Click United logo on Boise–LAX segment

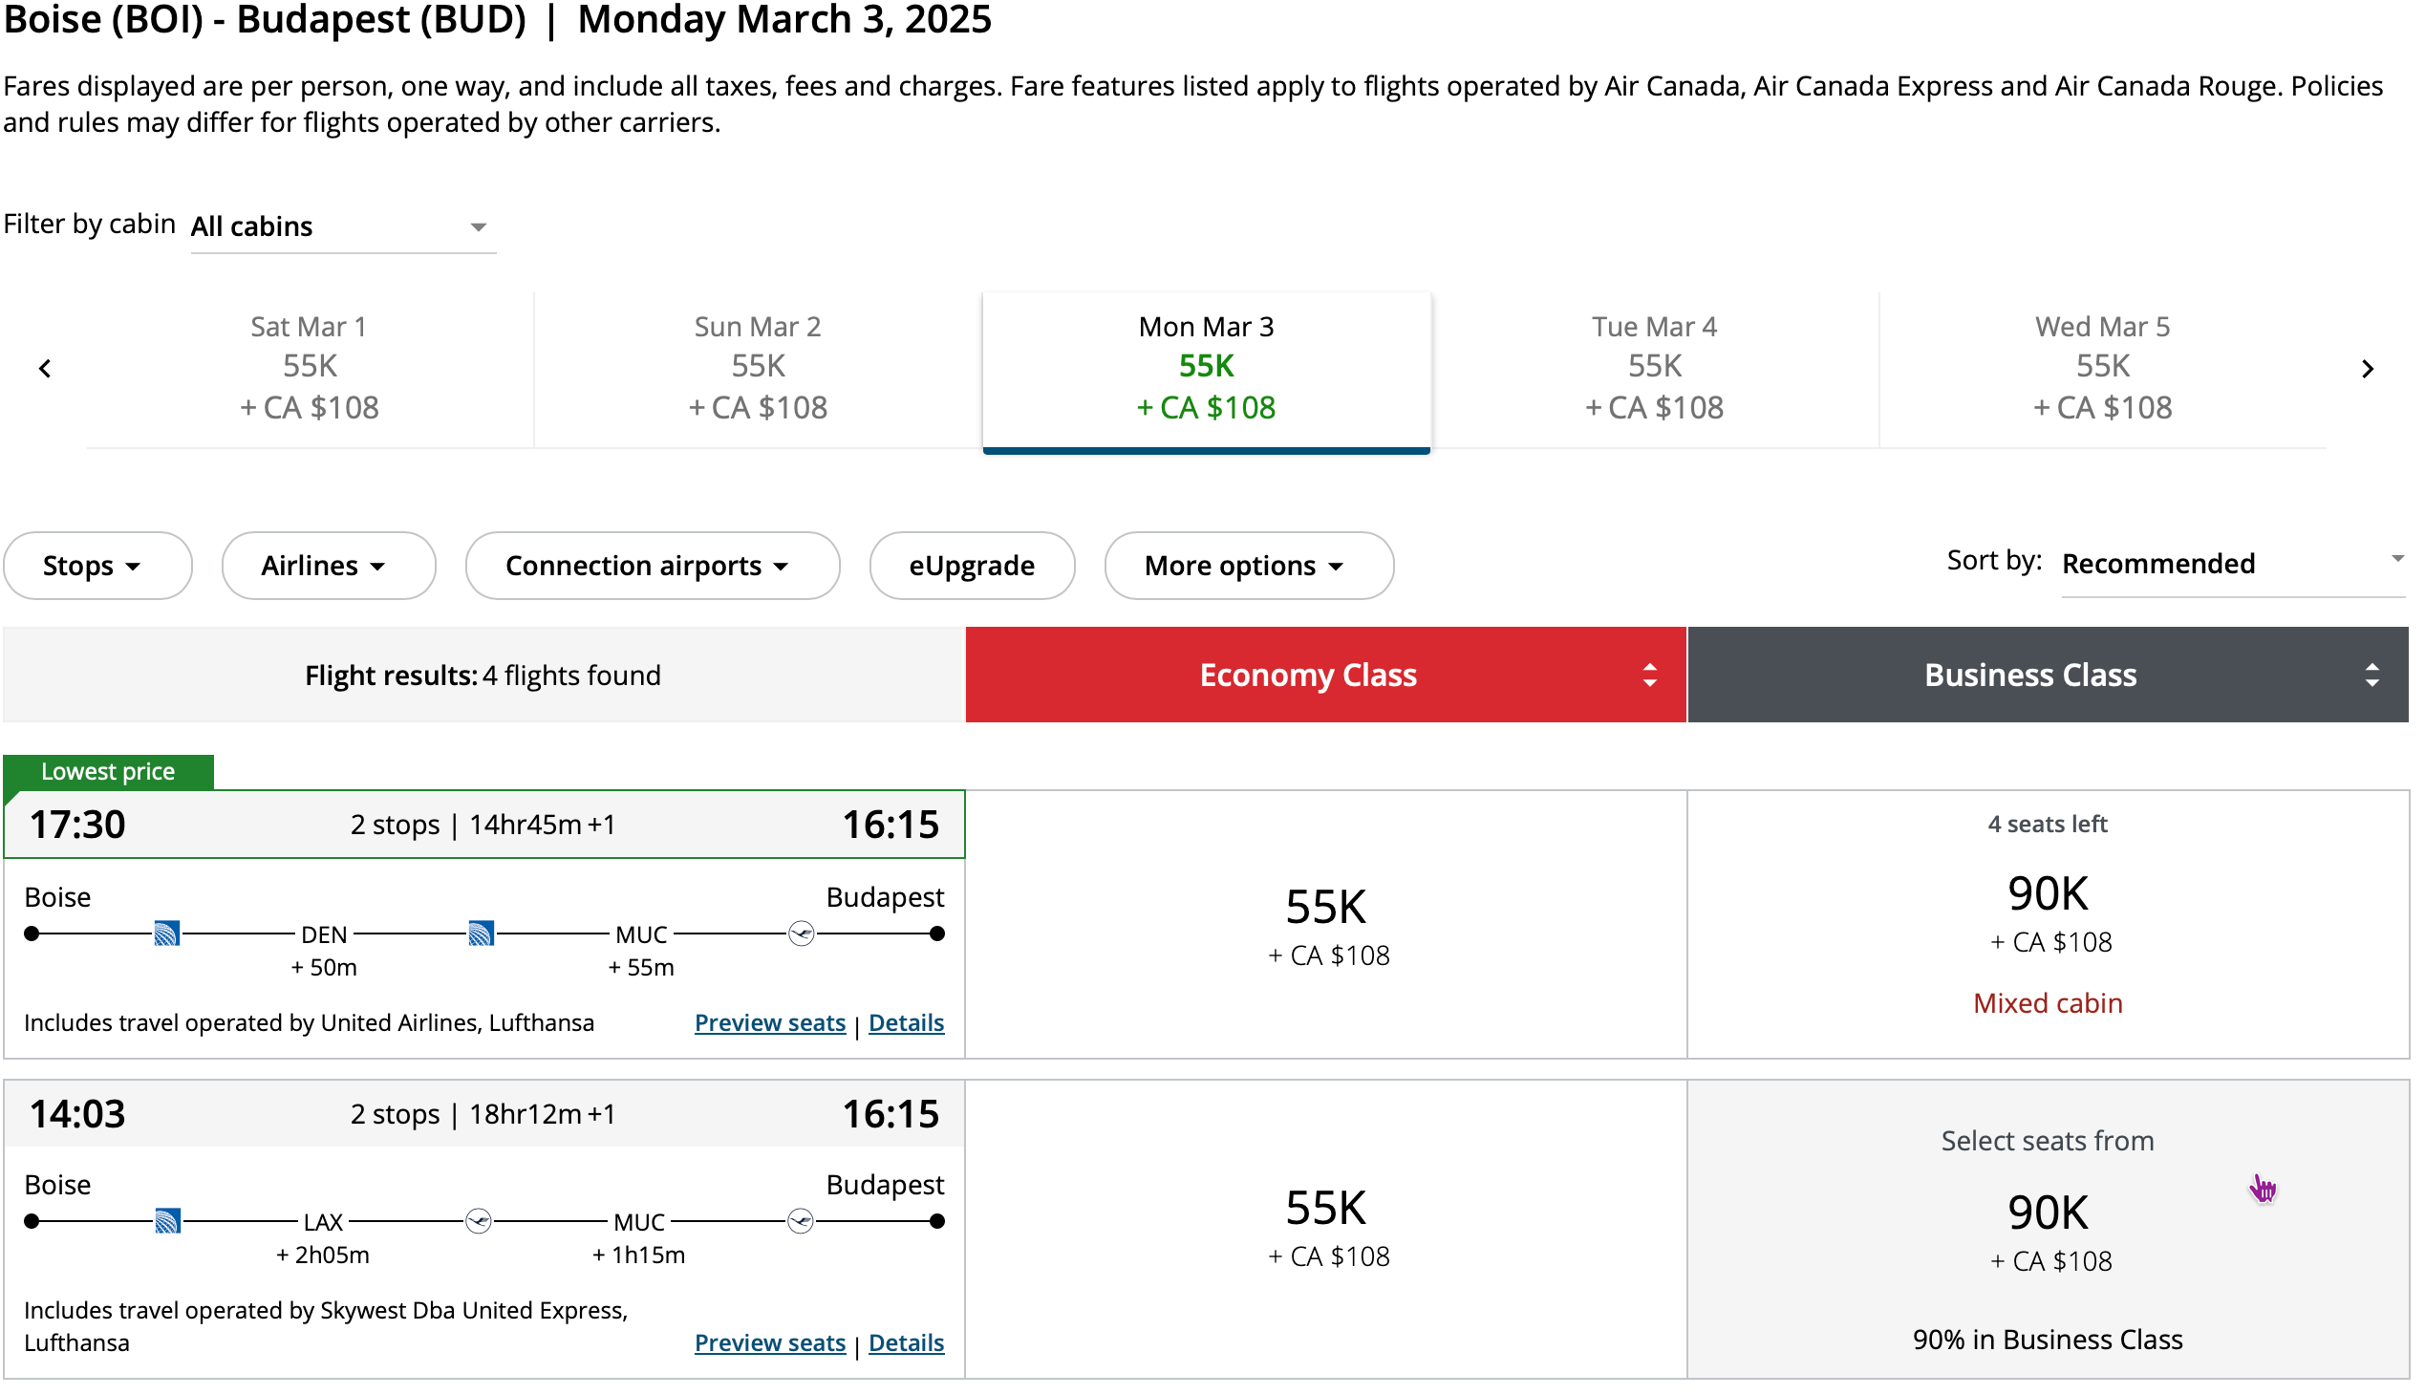[167, 1221]
